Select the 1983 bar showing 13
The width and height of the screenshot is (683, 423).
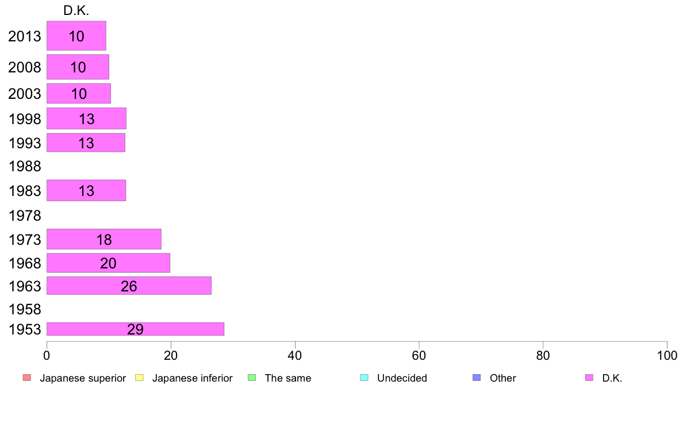pos(86,190)
